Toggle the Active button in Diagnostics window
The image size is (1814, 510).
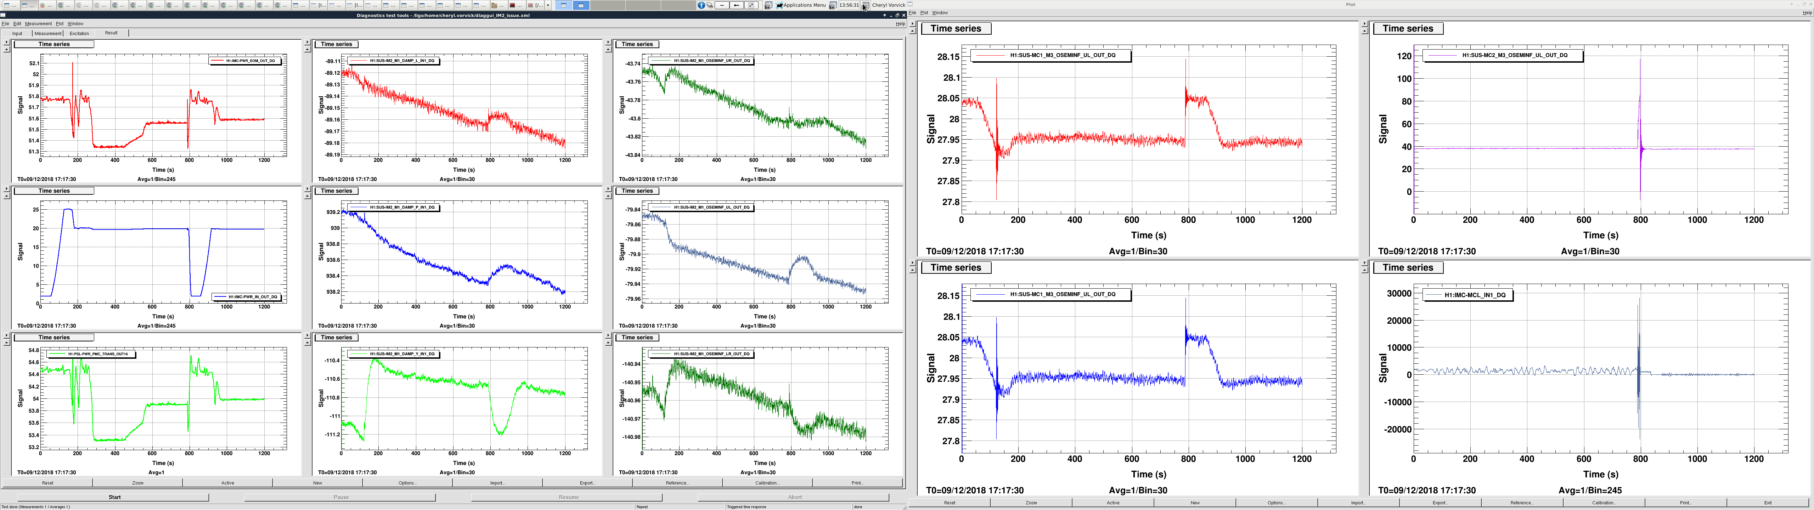click(x=227, y=482)
